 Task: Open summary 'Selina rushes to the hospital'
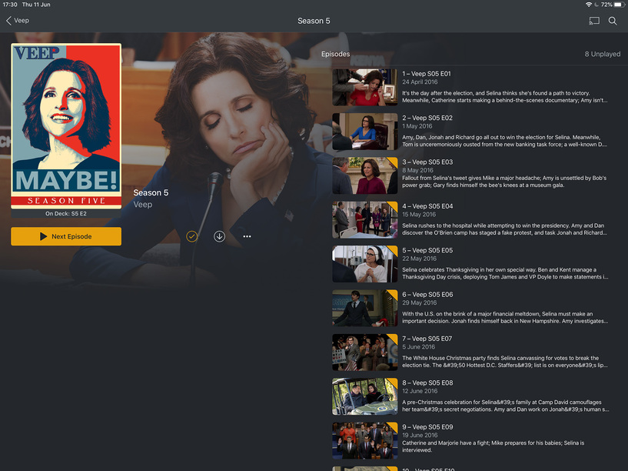505,229
